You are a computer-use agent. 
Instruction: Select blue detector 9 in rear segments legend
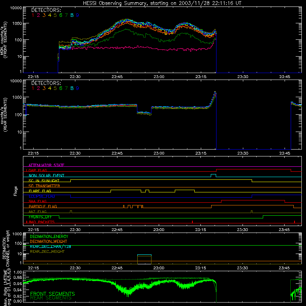tap(78, 88)
